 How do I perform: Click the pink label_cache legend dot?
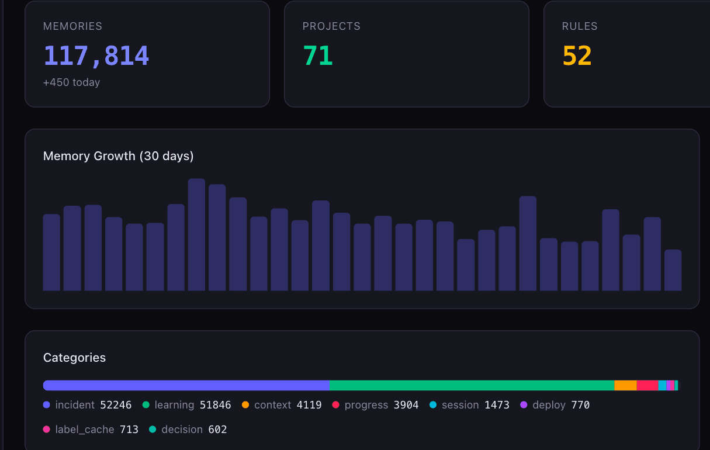coord(47,430)
